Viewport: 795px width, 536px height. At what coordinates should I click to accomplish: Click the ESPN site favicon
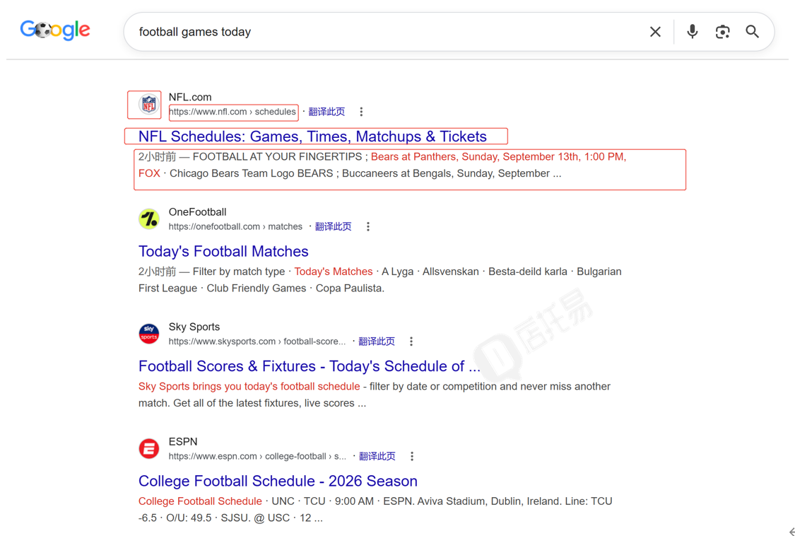149,449
